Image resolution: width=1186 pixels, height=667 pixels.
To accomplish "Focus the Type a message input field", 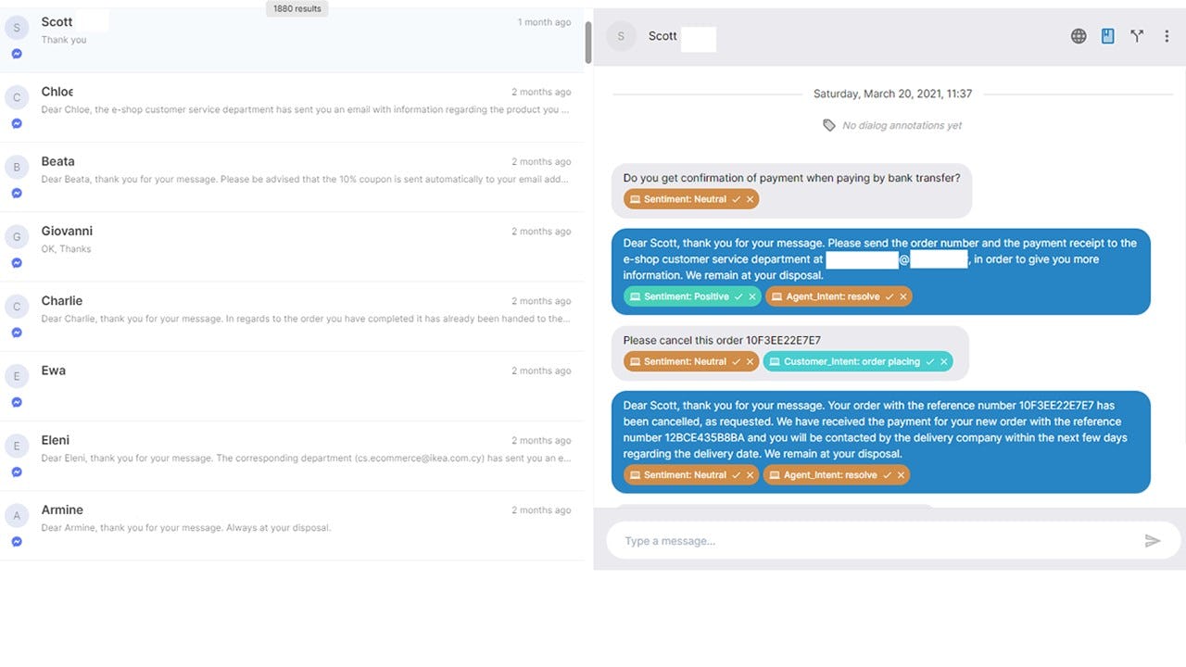I will coord(876,541).
